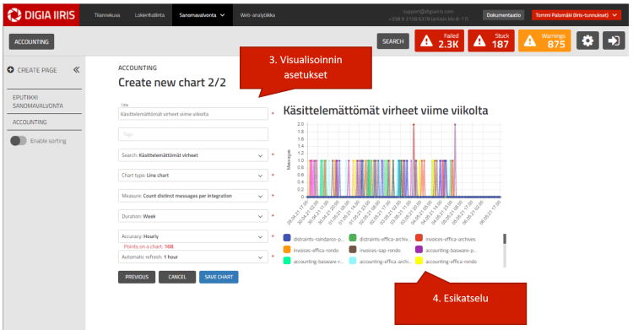Toggle orange invoices-effica-rondo legend swatch

point(287,249)
